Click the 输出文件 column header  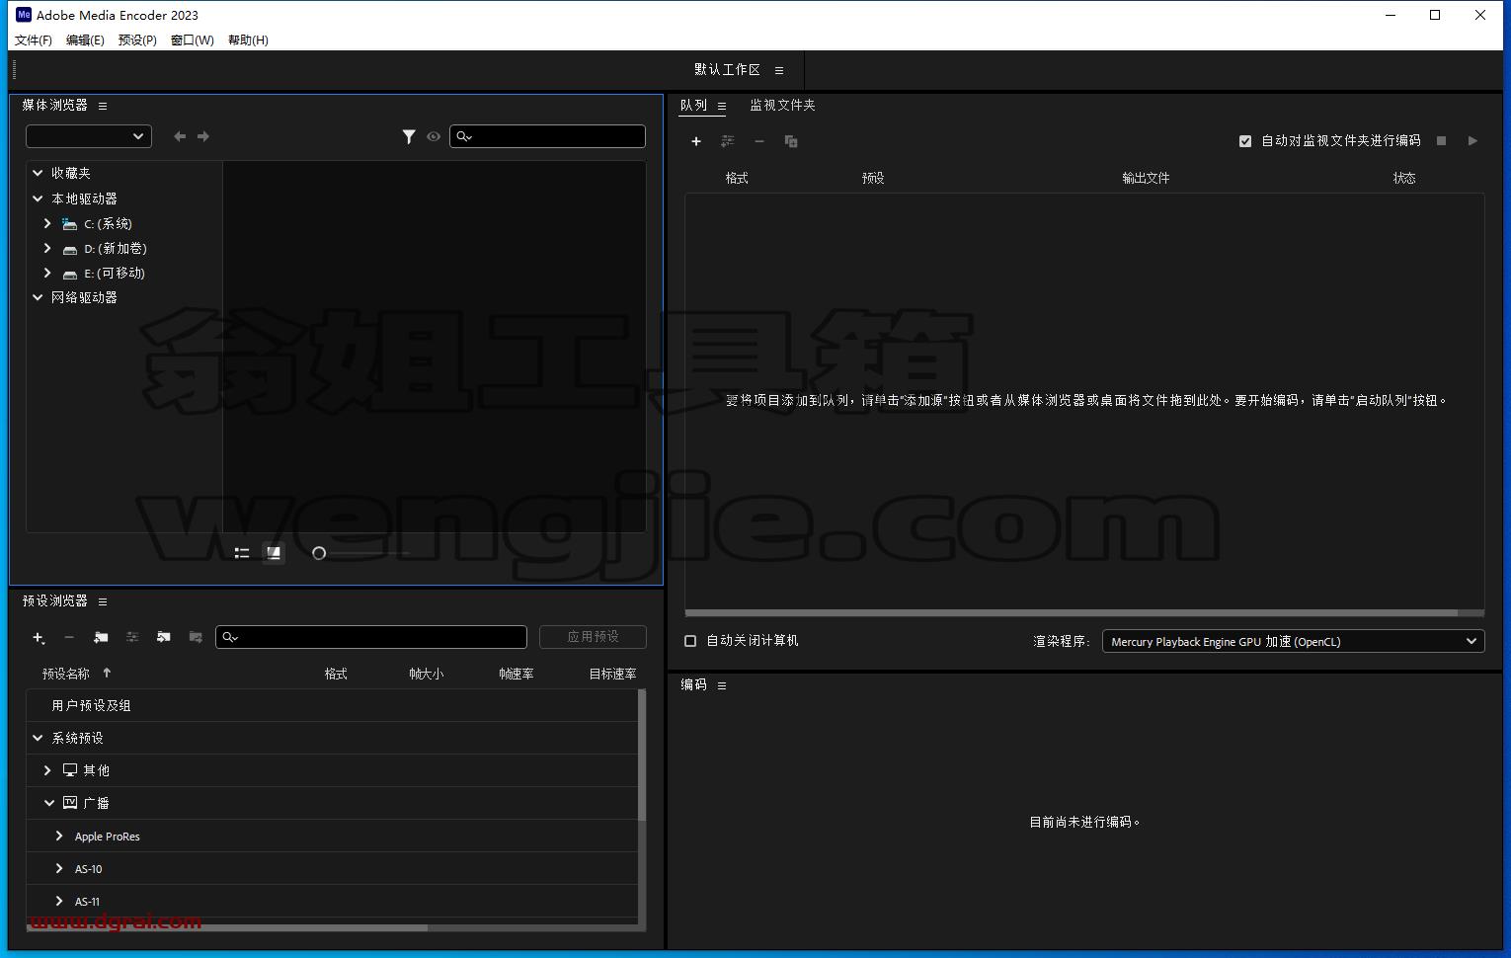[x=1146, y=178]
